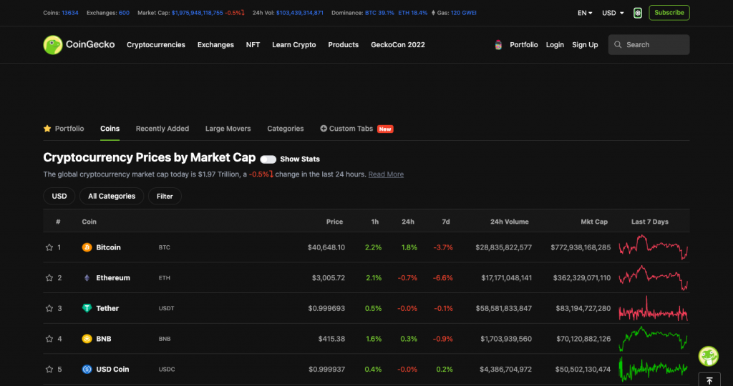This screenshot has height=386, width=733.
Task: Favorite Tether with the star icon
Action: click(x=49, y=308)
